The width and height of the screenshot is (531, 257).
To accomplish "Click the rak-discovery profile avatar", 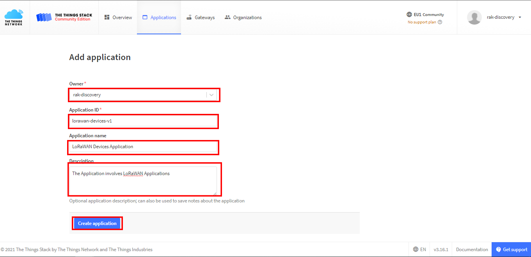I will pos(474,17).
